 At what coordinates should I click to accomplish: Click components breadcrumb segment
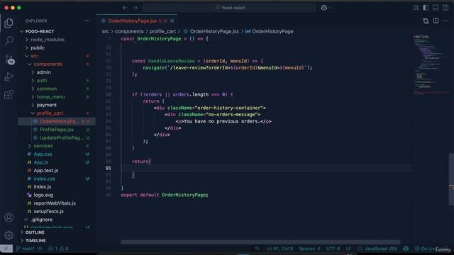pyautogui.click(x=129, y=31)
